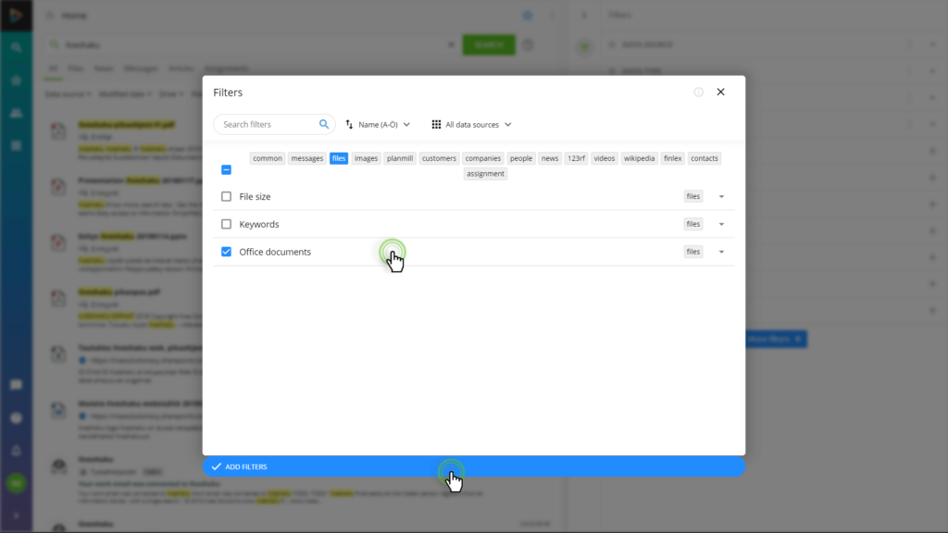
Task: Enable the Keywords checkbox
Action: [x=226, y=224]
